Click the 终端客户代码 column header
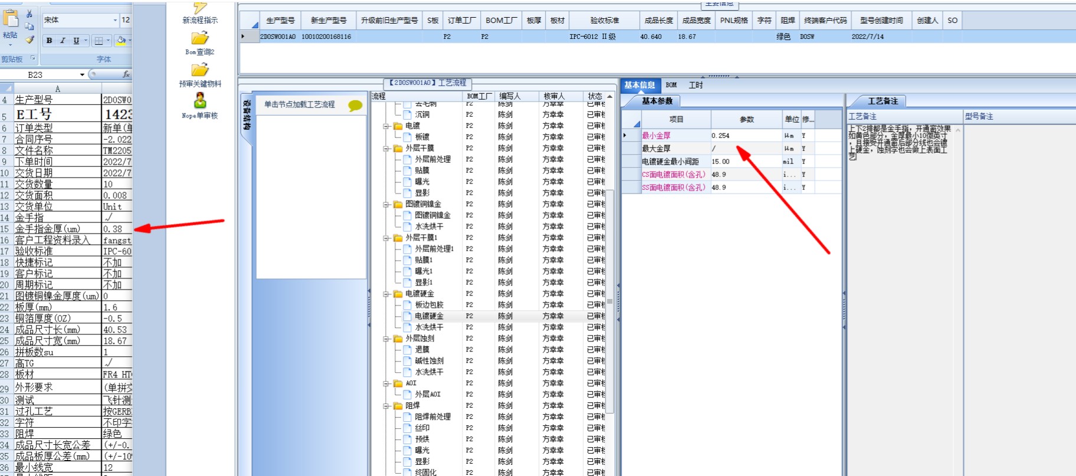The height and width of the screenshot is (476, 1076). (825, 20)
